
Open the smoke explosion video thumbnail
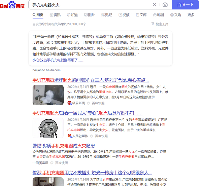point(48,95)
